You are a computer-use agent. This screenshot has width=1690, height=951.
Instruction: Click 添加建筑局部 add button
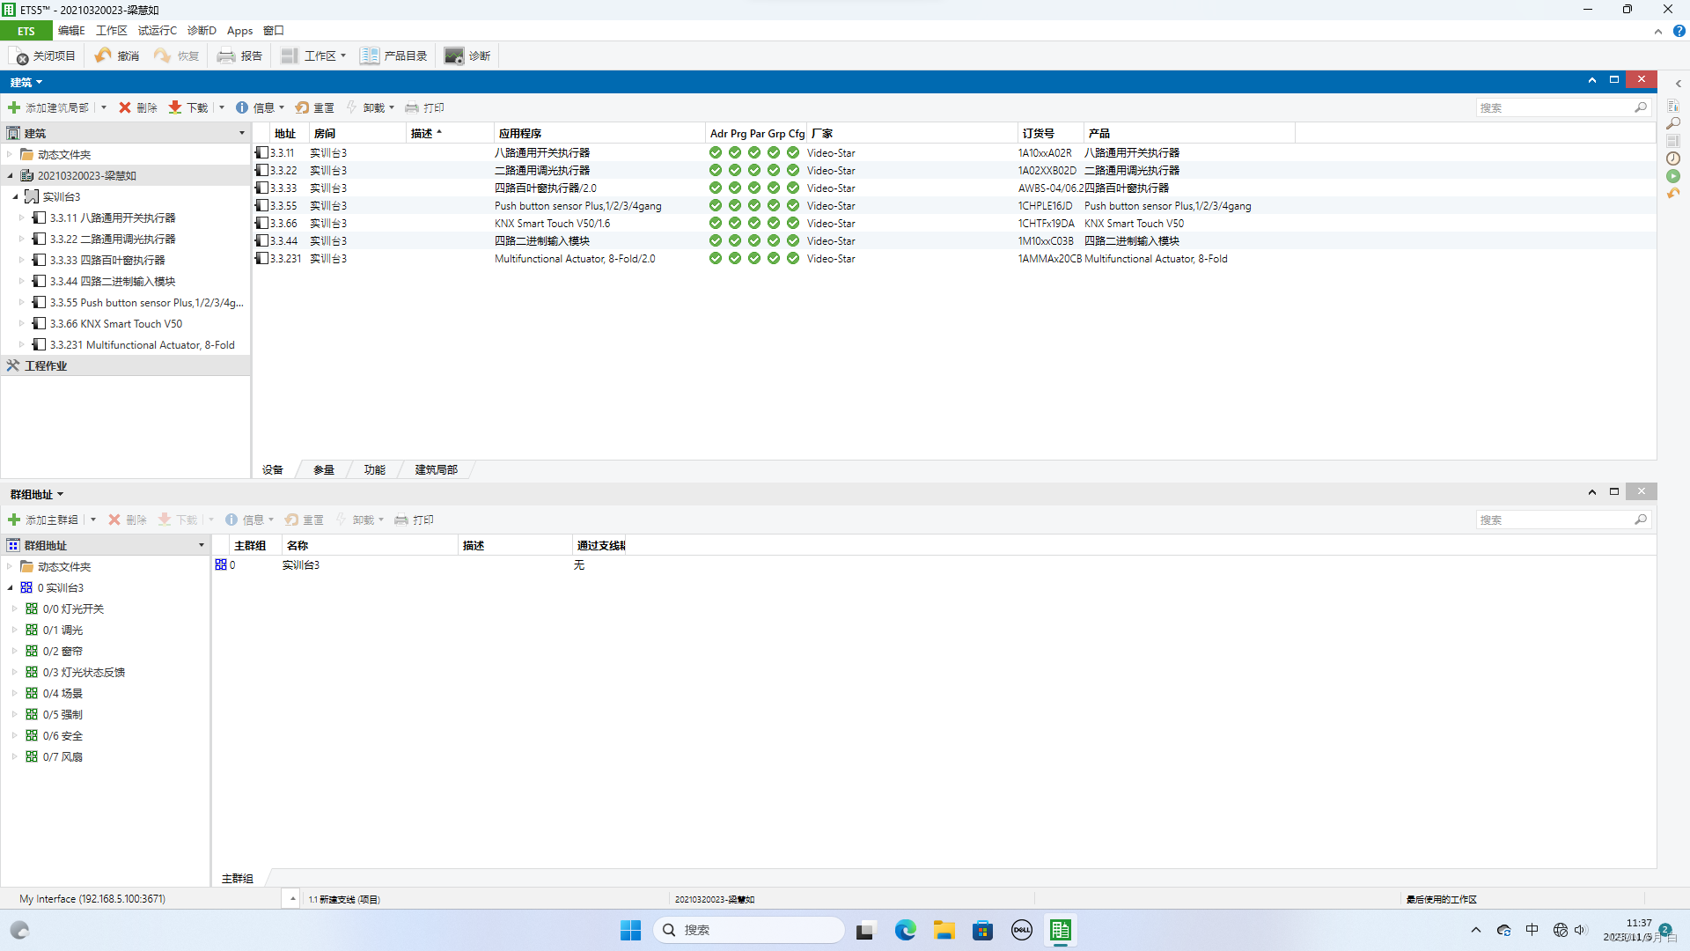click(48, 107)
